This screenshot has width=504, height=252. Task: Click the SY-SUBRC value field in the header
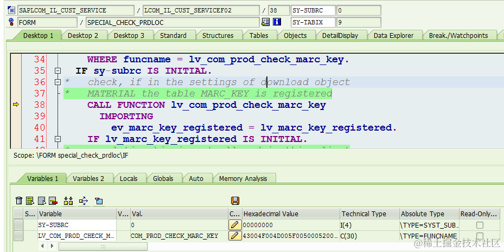point(359,10)
